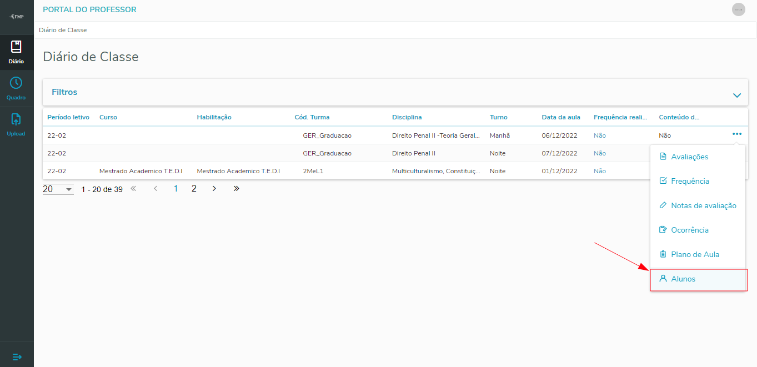Viewport: 757px width, 367px height.
Task: Select Ocorrência in the context menu
Action: 698,230
